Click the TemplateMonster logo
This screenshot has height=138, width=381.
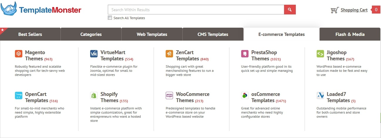(41, 10)
